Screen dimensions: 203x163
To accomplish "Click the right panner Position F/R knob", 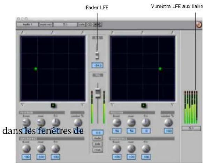I will point(146,123).
